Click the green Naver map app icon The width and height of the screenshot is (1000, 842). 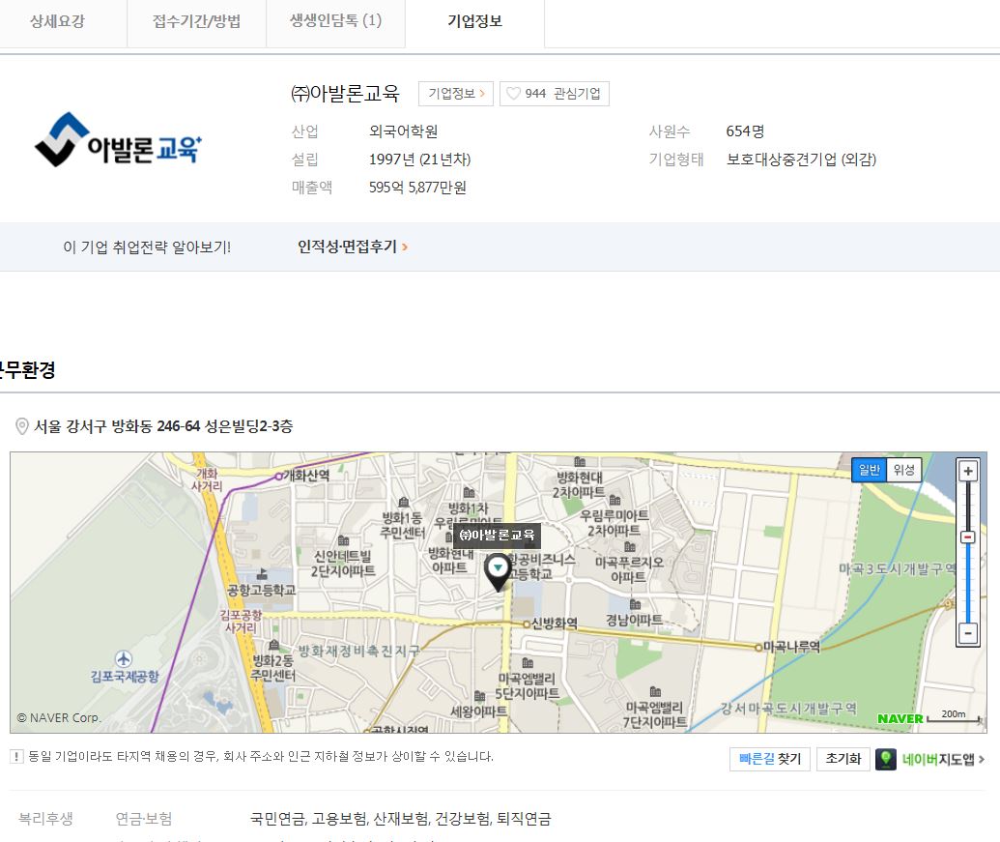coord(886,759)
